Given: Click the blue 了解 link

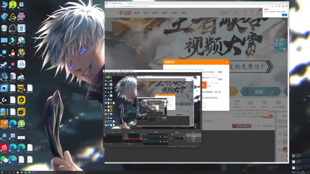Looking at the screenshot, I should pyautogui.click(x=209, y=86).
